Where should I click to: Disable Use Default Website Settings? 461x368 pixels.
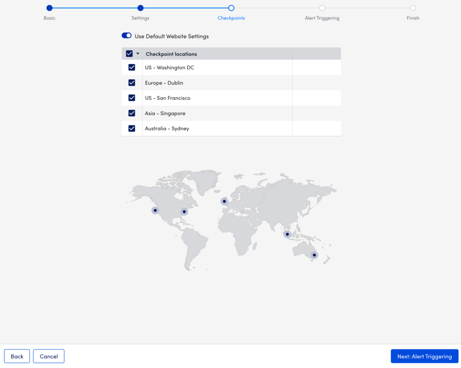(126, 36)
